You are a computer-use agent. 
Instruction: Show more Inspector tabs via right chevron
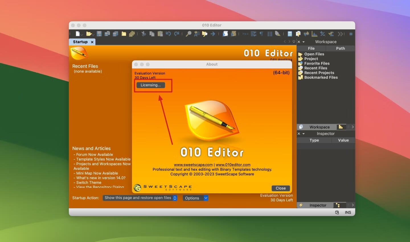[352, 205]
